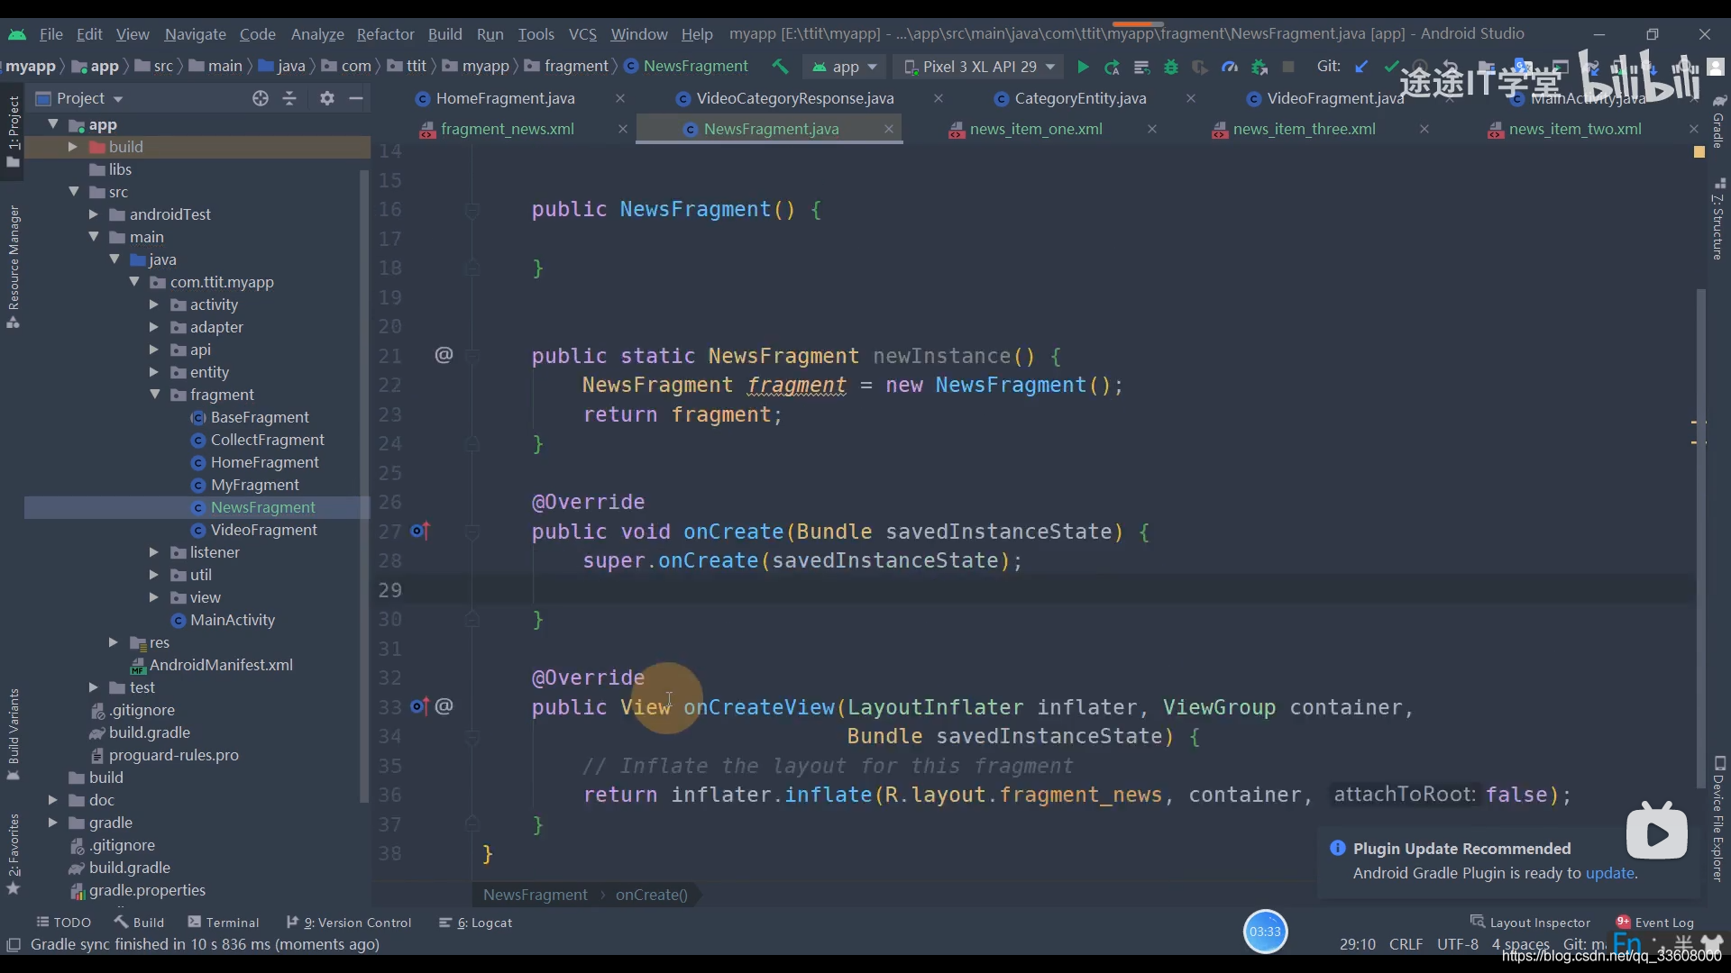The image size is (1731, 973).
Task: Click the update link in plugin notification
Action: click(x=1610, y=873)
